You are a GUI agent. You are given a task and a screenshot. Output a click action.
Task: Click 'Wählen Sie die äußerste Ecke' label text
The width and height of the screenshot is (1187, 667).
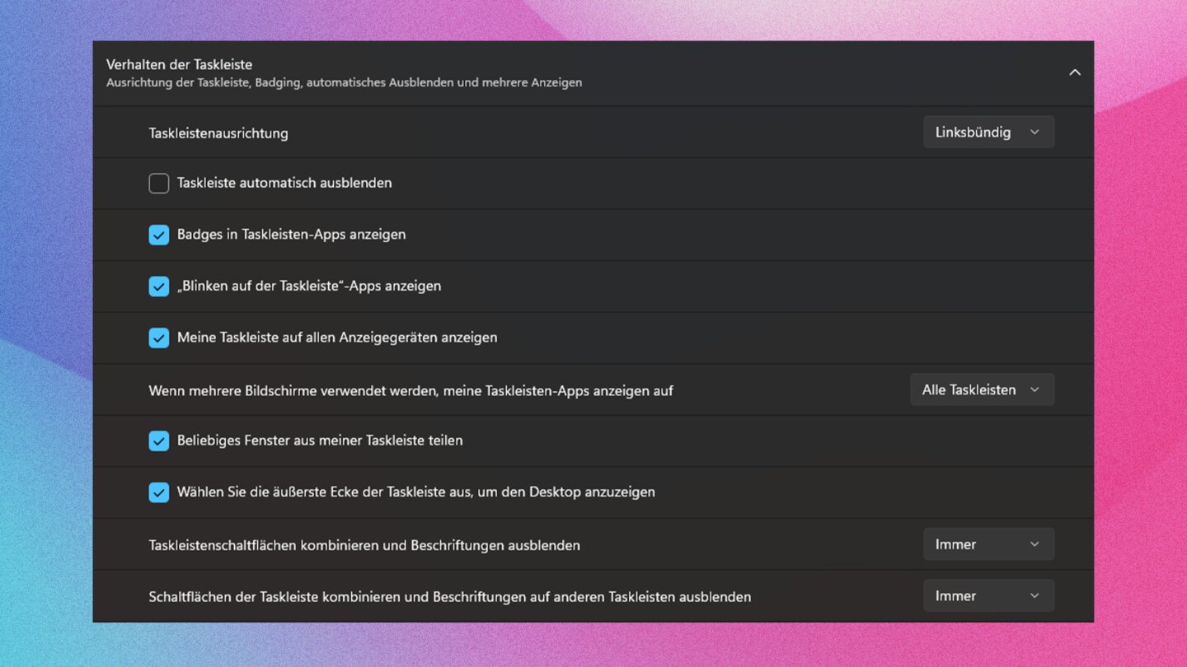coord(415,492)
